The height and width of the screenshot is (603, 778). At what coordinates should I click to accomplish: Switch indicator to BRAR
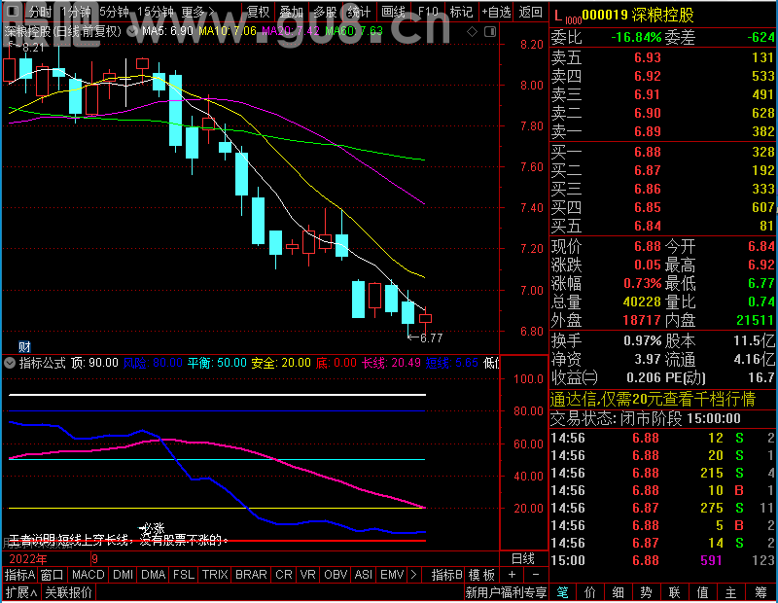coord(251,575)
